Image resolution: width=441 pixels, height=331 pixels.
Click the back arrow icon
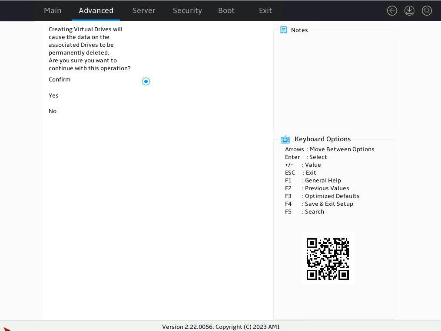tap(392, 11)
